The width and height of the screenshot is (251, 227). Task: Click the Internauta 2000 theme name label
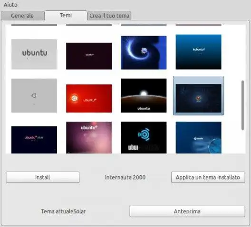point(125,177)
